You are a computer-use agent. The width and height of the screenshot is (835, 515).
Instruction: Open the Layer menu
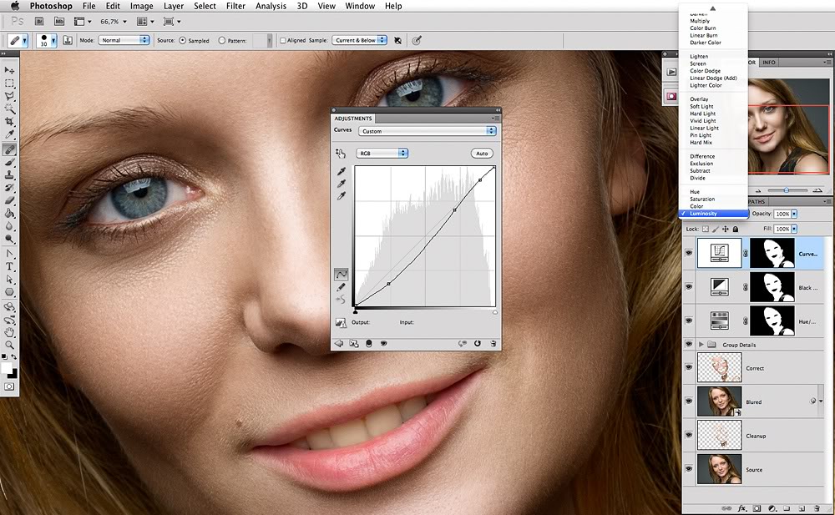(x=173, y=6)
